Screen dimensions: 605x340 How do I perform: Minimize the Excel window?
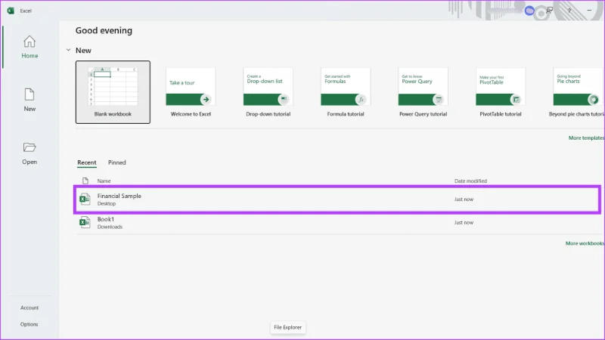(x=589, y=11)
